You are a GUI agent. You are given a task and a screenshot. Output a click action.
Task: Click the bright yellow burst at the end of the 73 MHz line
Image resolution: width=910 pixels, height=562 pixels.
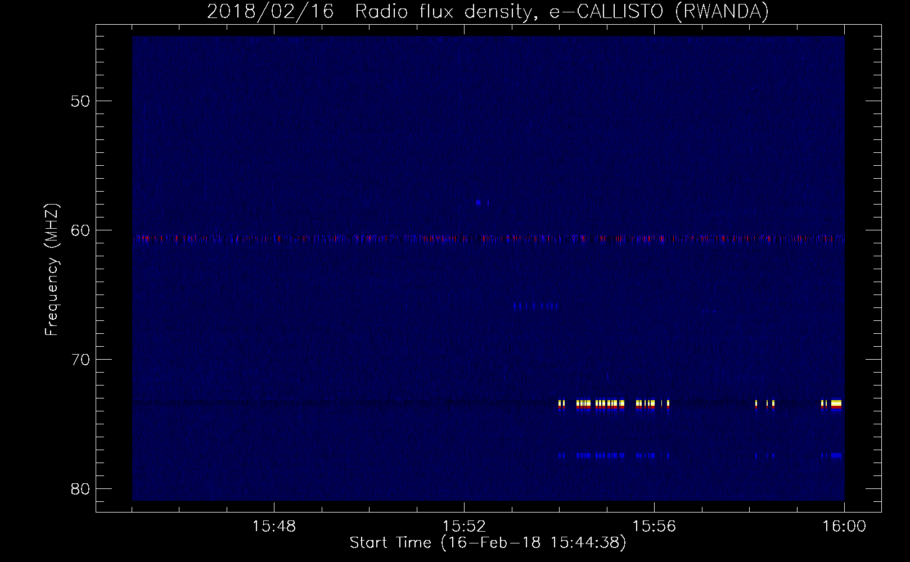836,404
